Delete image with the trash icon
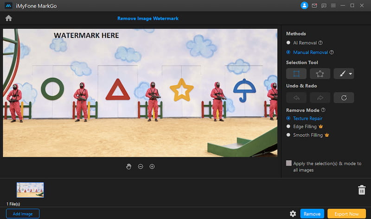 click(x=362, y=190)
